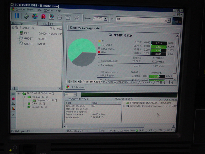Click the pie chart disc toolbar icon
Screen dimensions: 205x154
(35, 16)
